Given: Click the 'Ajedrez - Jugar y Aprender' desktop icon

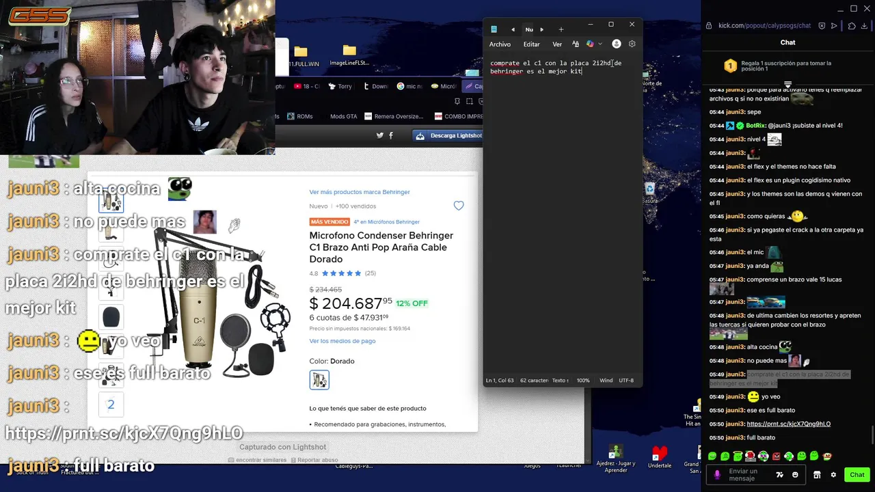Looking at the screenshot, I should pos(616,459).
